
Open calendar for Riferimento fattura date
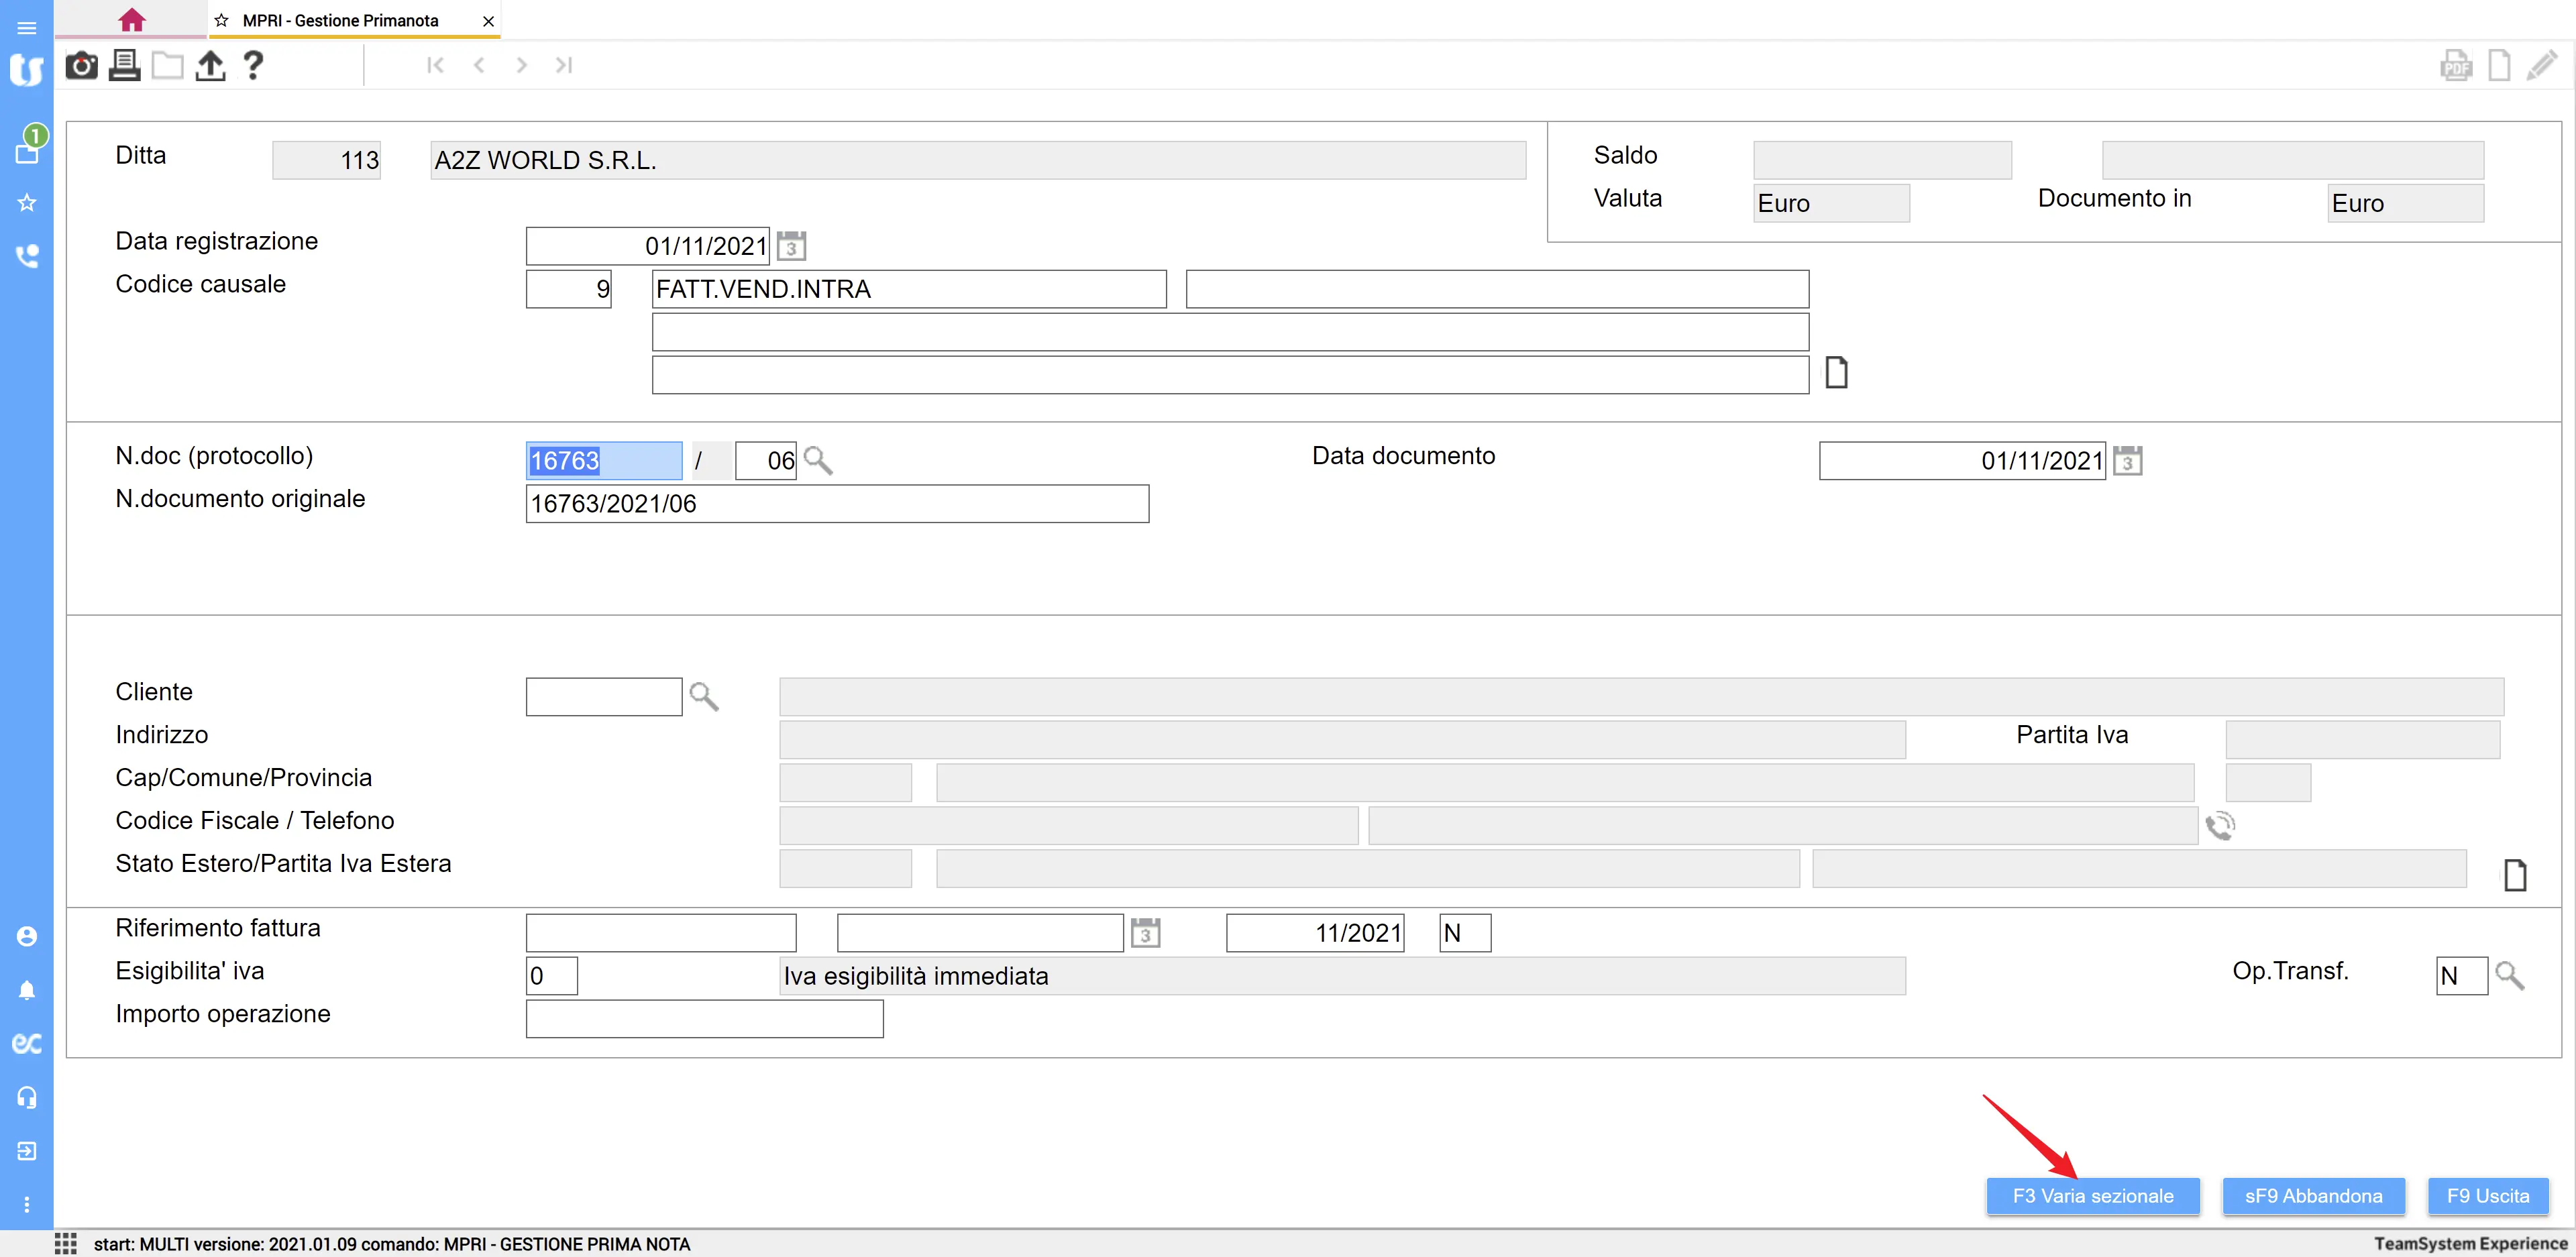tap(1145, 933)
